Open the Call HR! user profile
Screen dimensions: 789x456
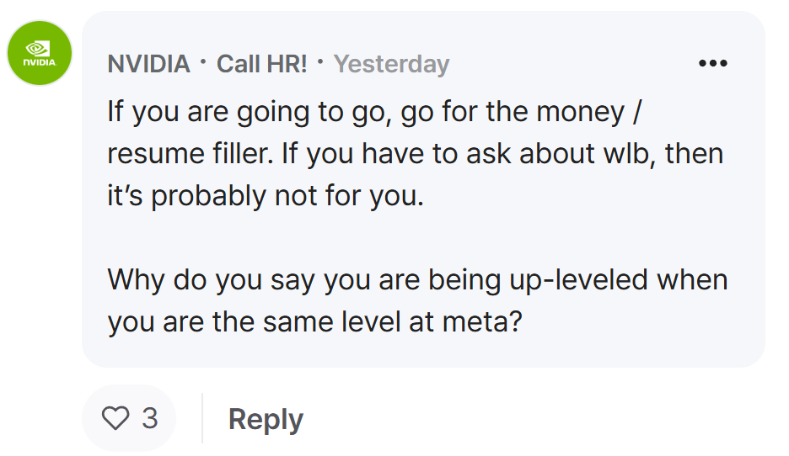[261, 64]
